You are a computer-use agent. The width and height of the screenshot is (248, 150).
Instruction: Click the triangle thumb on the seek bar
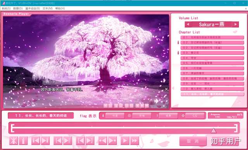tap(214, 131)
